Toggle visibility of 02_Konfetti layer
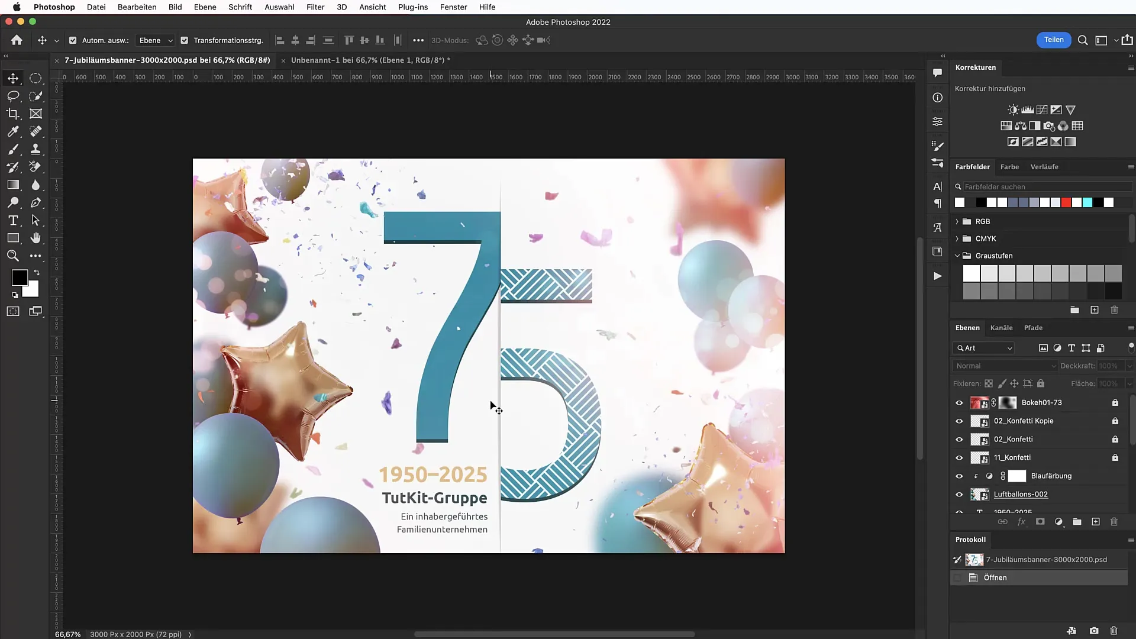This screenshot has height=639, width=1136. 959,439
